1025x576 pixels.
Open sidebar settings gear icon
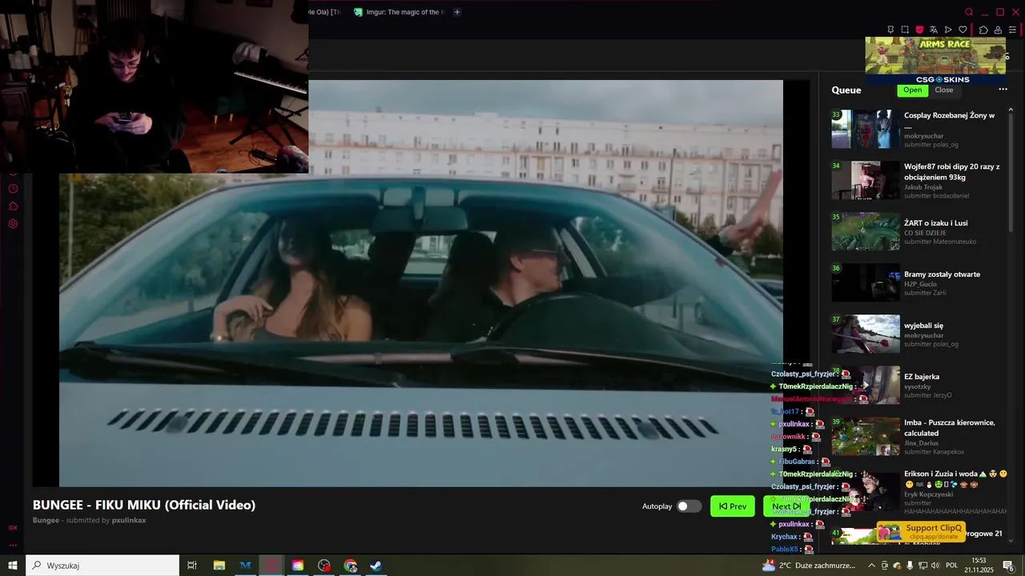click(x=13, y=224)
